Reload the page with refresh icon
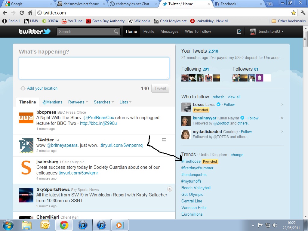This screenshot has width=308, height=231. click(22, 13)
